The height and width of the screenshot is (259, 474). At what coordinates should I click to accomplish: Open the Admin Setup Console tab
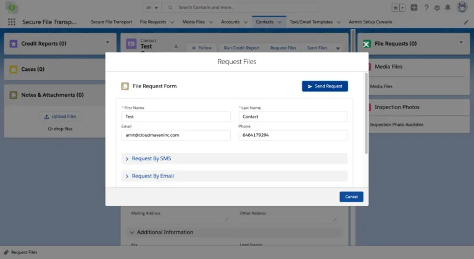point(370,22)
